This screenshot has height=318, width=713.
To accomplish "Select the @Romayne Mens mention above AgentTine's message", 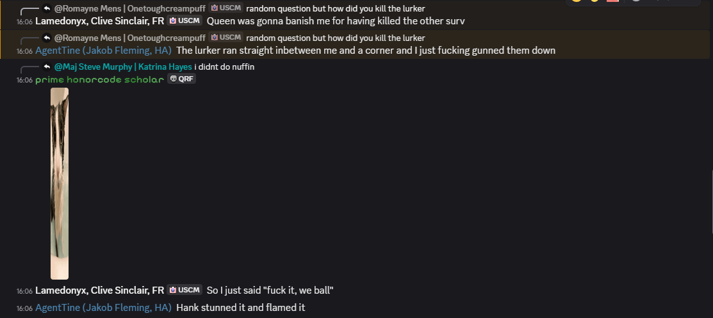I will [130, 38].
